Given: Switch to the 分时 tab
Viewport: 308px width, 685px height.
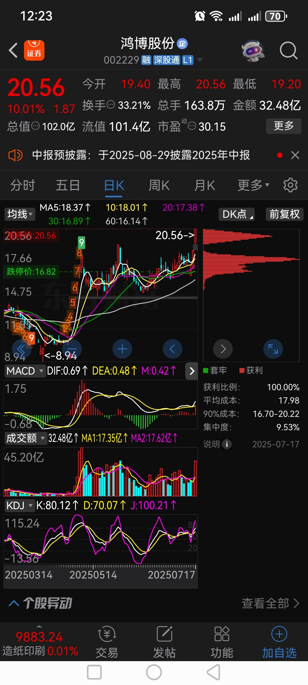Looking at the screenshot, I should click(x=22, y=185).
